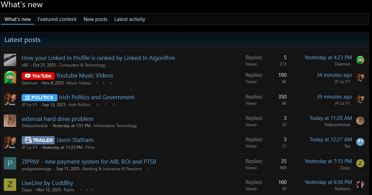Click Daemon's green avatar on Youtube Music Videos
This screenshot has height=195, width=372.
point(10,77)
